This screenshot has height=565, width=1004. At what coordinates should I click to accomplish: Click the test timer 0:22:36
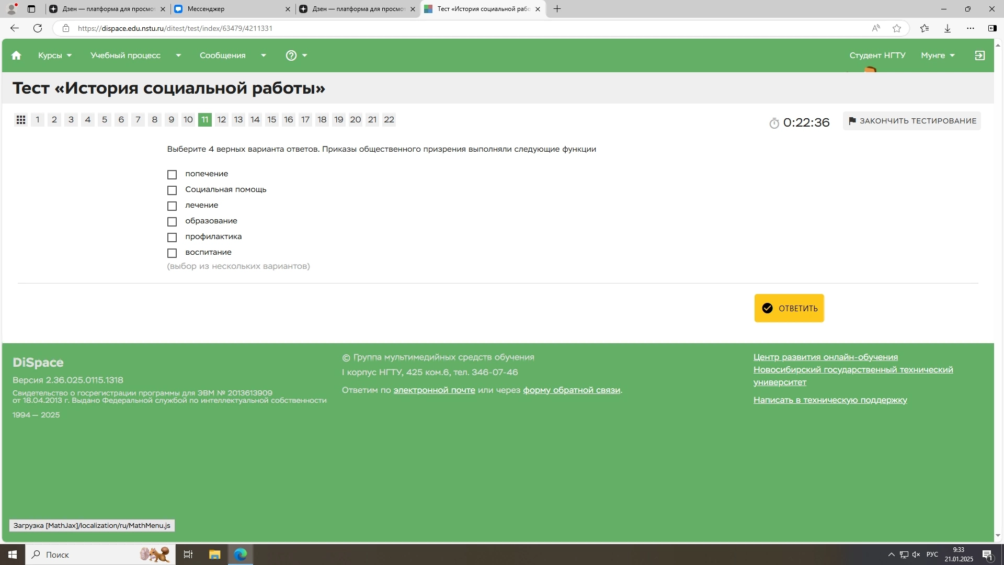pyautogui.click(x=800, y=123)
